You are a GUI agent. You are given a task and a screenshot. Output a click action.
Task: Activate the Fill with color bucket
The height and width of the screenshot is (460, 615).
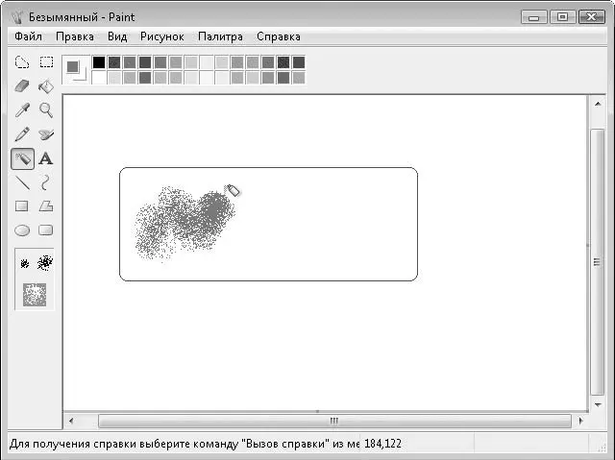(x=46, y=86)
